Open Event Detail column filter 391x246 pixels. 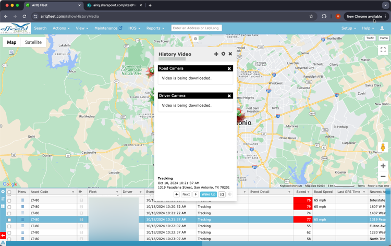click(x=289, y=192)
